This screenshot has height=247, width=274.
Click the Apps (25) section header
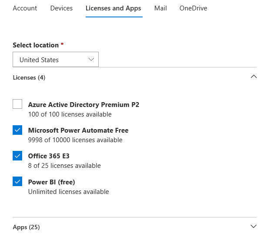click(x=26, y=227)
